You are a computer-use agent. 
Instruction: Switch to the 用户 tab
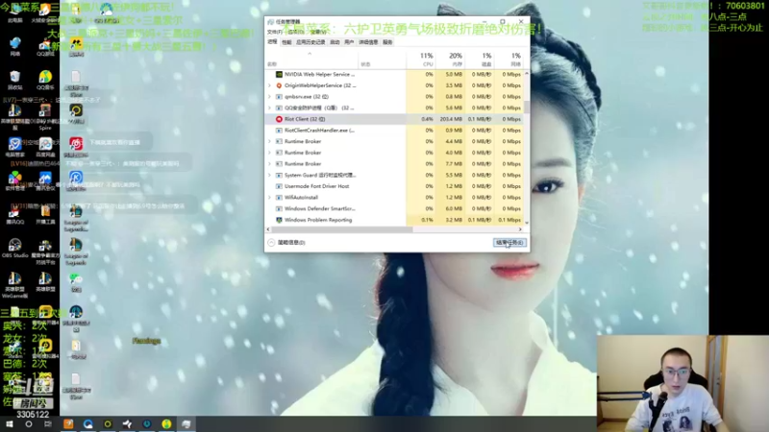[349, 42]
